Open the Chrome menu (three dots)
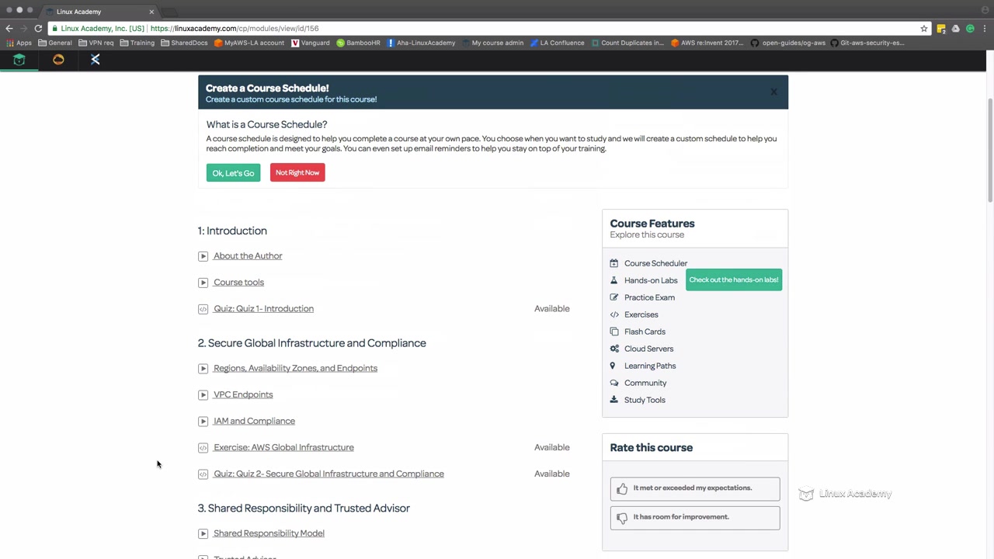The height and width of the screenshot is (559, 994). tap(985, 29)
